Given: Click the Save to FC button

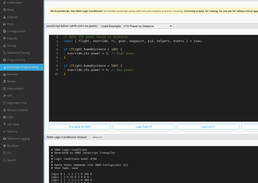Looking at the screenshot, I should [208, 127].
